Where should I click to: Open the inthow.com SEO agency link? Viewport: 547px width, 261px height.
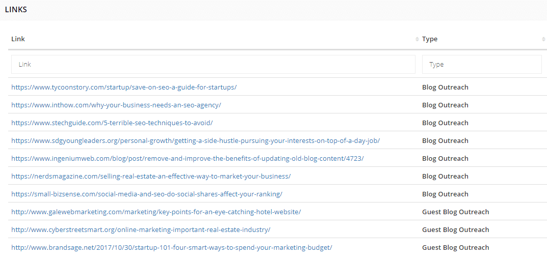116,105
